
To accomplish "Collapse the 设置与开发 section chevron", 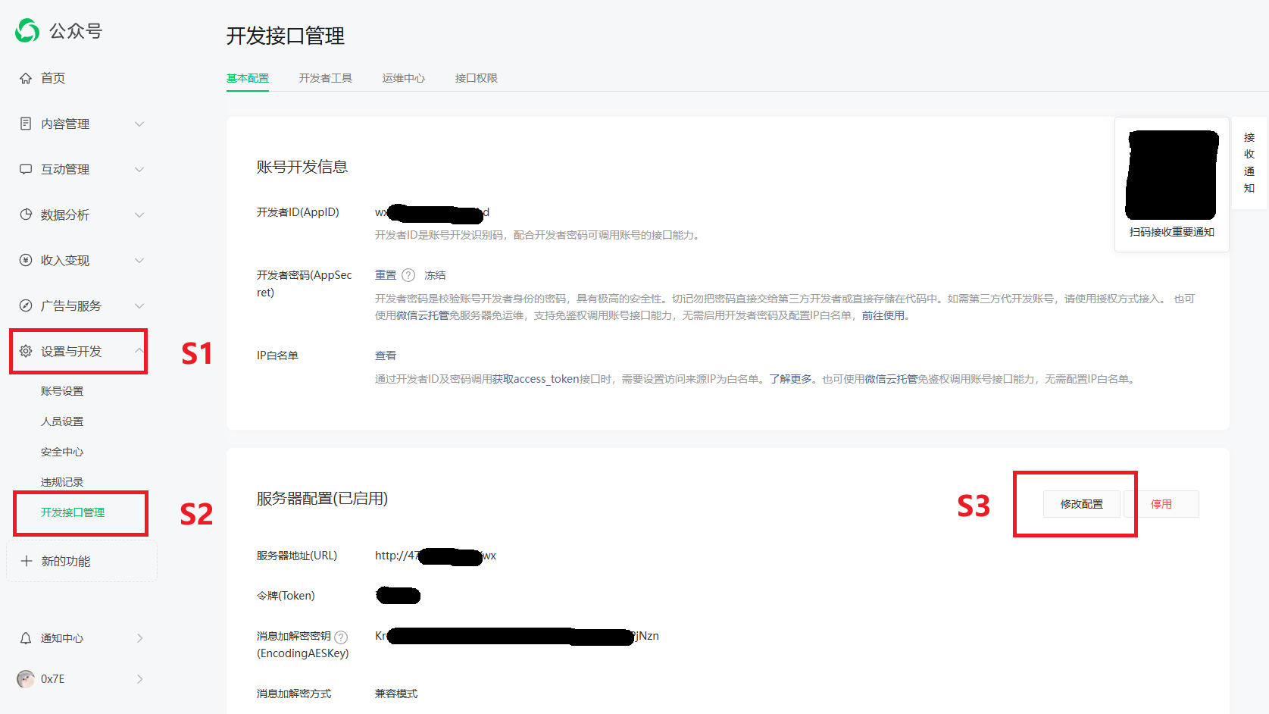I will coord(139,351).
